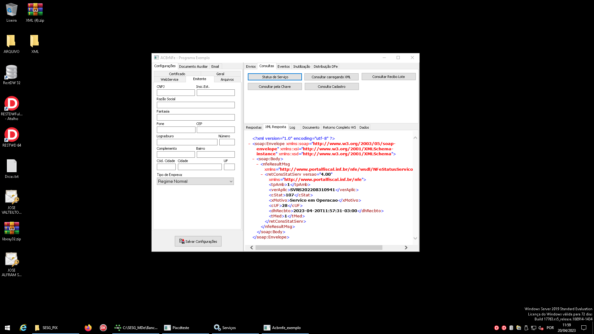
Task: Open the POR language indicator
Action: pyautogui.click(x=550, y=328)
